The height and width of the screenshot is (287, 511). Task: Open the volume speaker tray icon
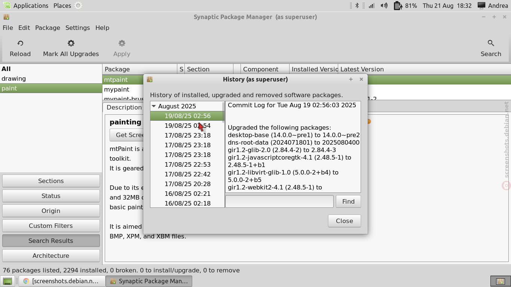point(384,6)
